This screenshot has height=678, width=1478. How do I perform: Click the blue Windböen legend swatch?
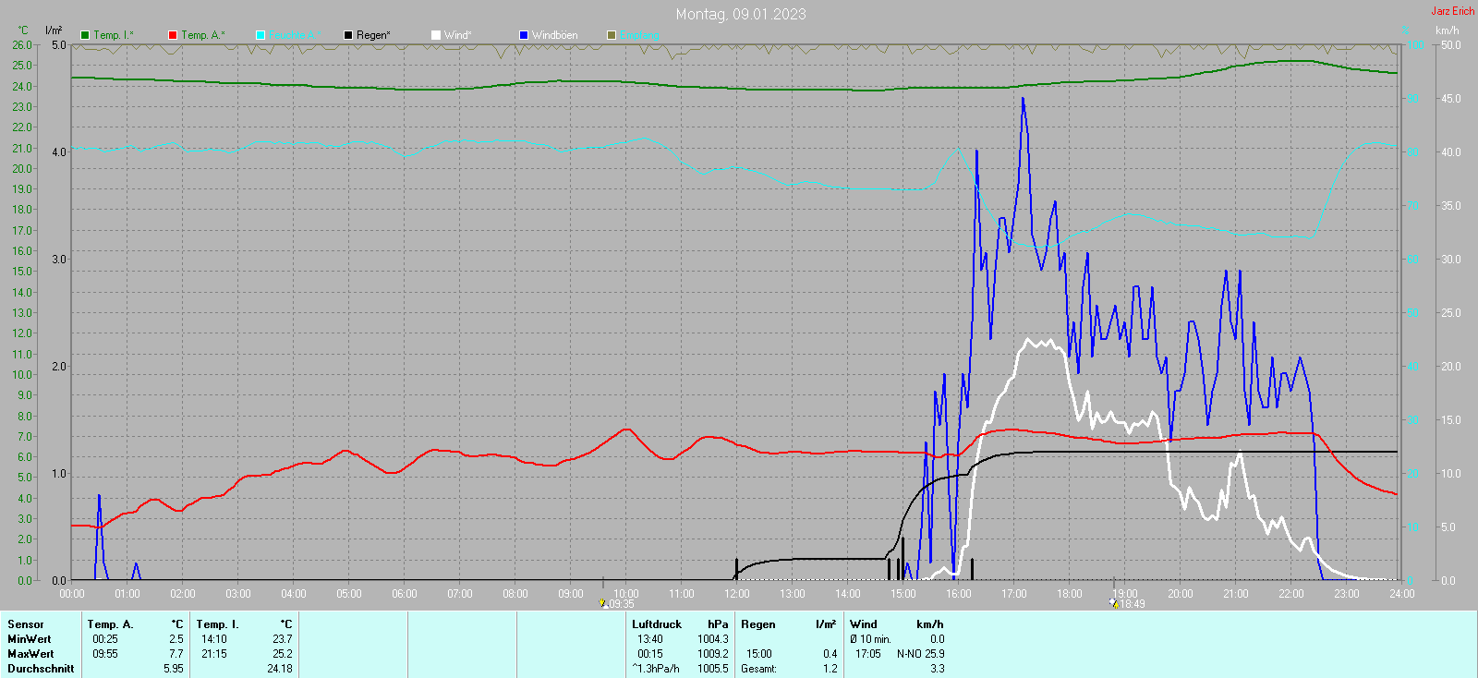524,35
